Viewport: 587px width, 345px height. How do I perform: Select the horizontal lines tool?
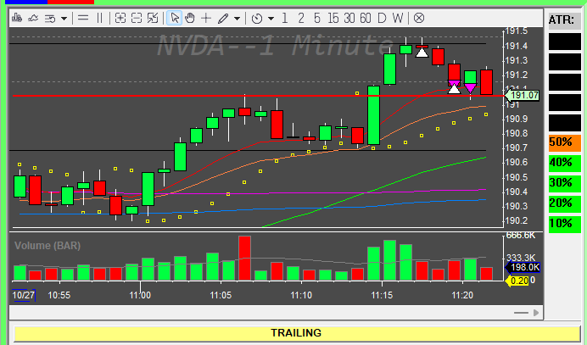click(83, 18)
